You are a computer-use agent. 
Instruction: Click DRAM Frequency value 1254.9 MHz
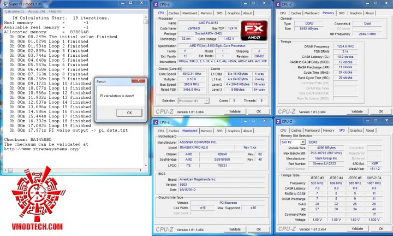346,46
